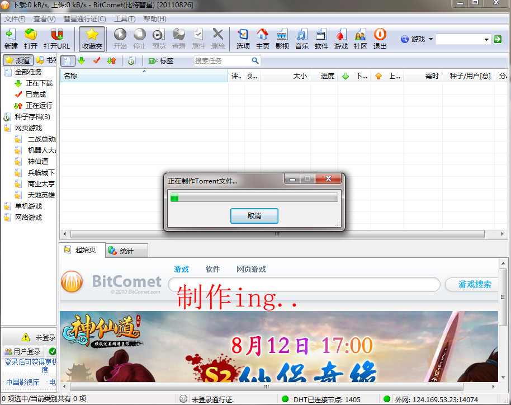Screen dimensions: 511x405
Task: Click the 游戏 link on the start page
Action: pos(181,269)
